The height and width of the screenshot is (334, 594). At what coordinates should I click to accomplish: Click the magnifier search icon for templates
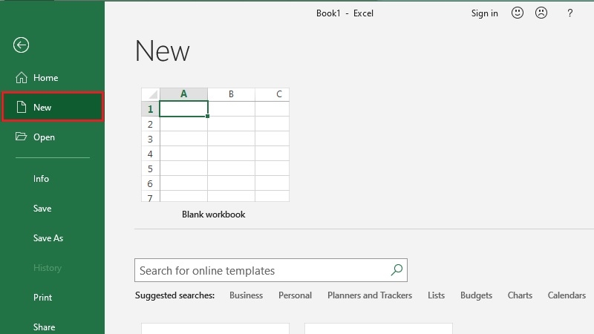click(x=396, y=270)
